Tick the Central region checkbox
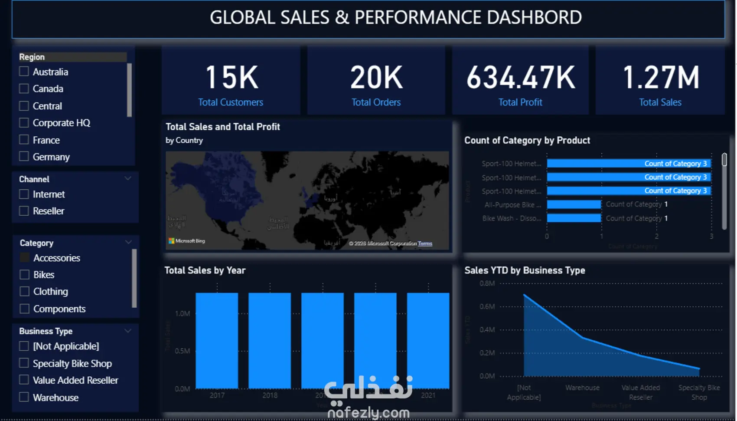Viewport: 737px width, 421px height. pos(24,106)
